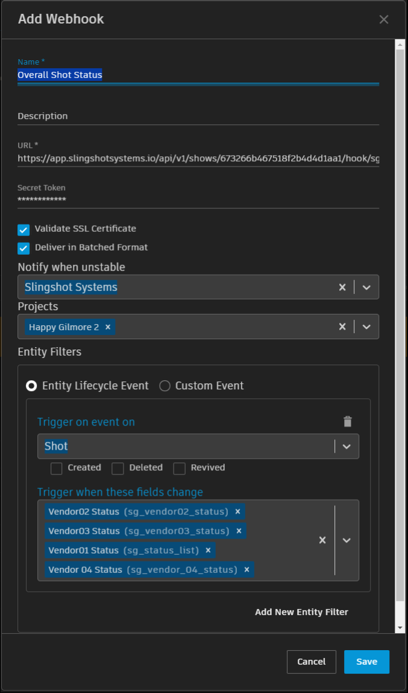
Task: Save the webhook
Action: [366, 662]
